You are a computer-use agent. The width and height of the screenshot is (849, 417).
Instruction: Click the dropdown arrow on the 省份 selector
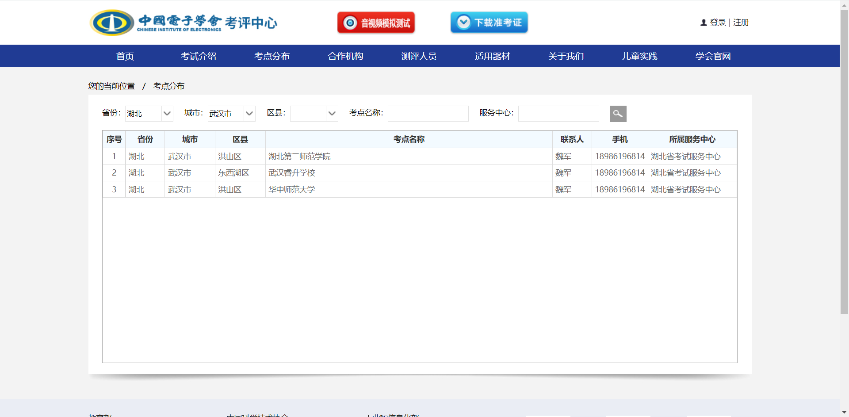[x=167, y=114]
